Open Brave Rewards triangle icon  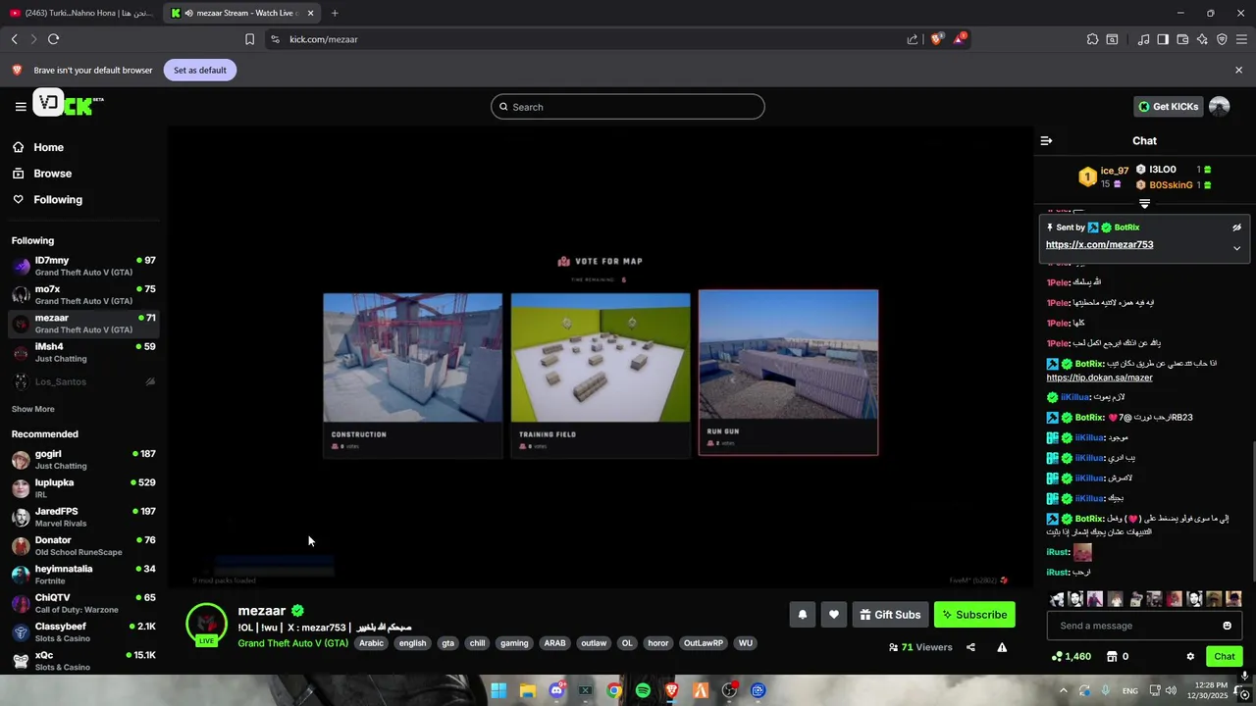coord(960,39)
